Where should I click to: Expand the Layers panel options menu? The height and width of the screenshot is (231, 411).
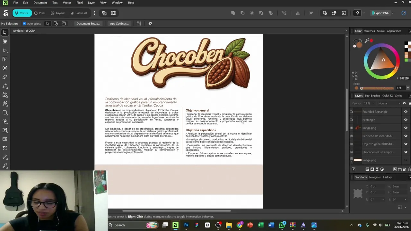coord(410,96)
